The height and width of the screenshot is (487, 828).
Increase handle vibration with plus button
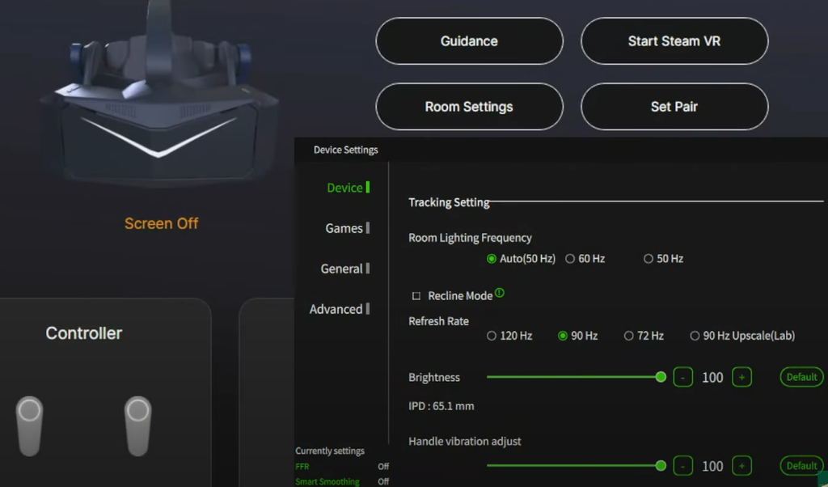(741, 466)
